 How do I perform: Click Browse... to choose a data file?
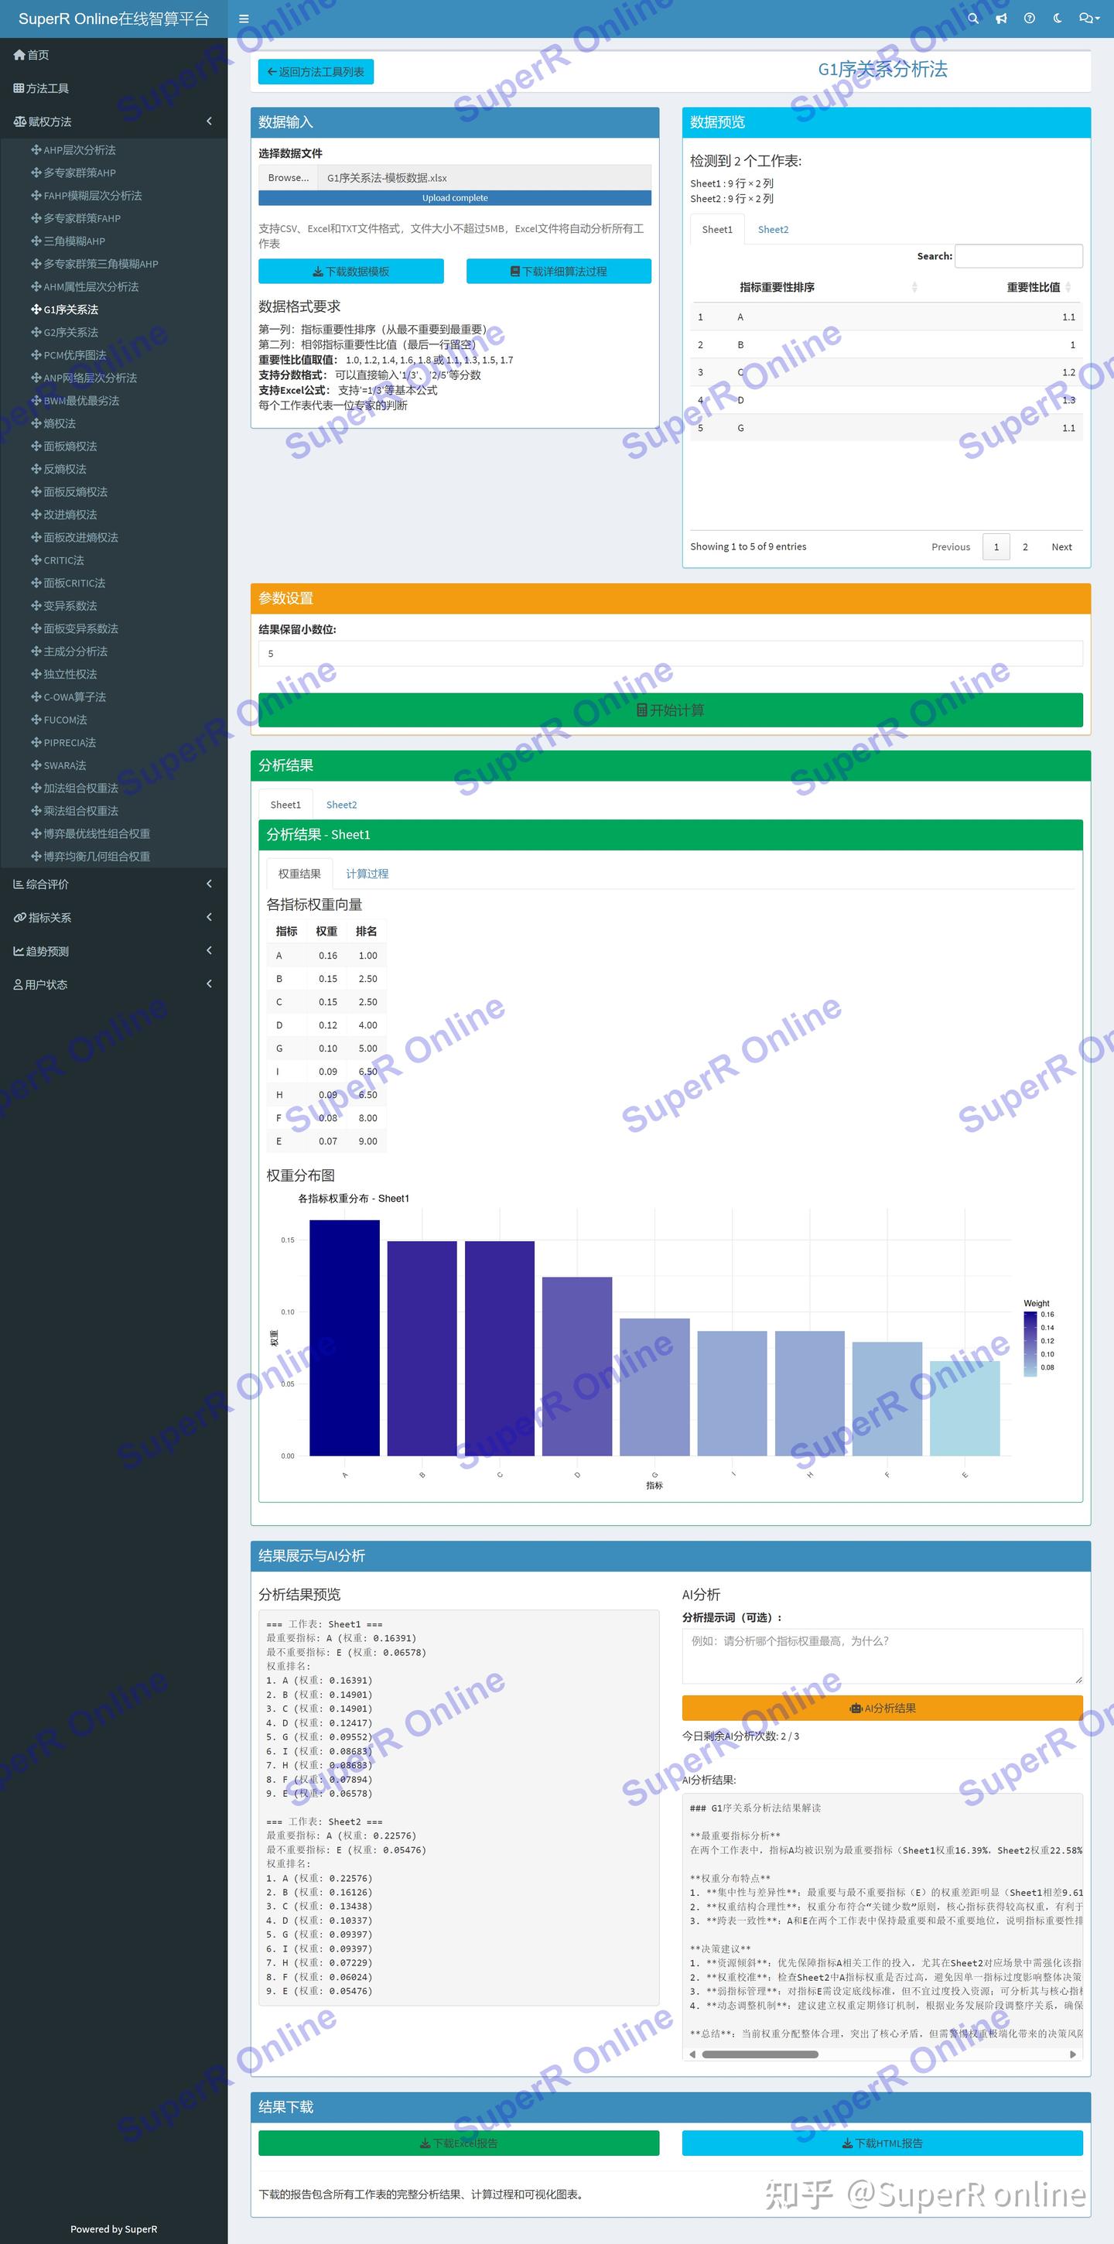point(289,178)
